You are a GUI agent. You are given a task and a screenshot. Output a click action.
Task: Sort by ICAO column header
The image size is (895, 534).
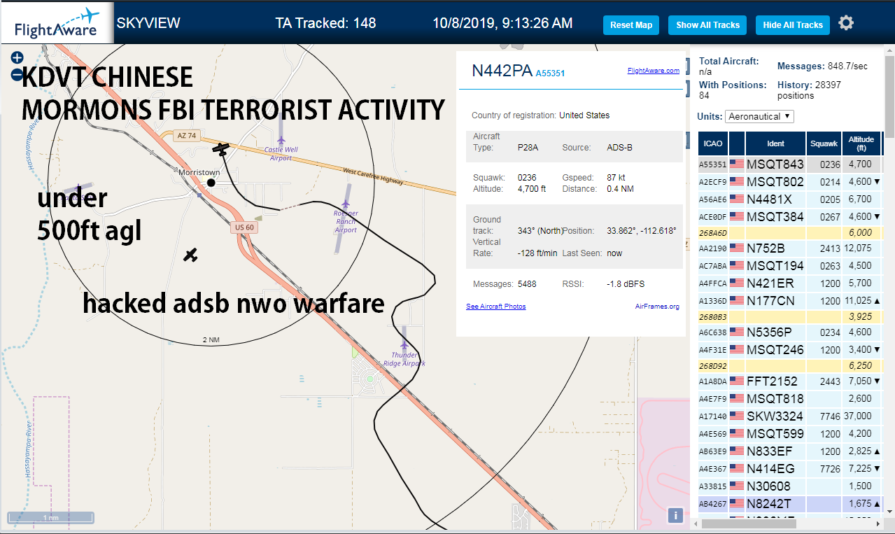(713, 143)
